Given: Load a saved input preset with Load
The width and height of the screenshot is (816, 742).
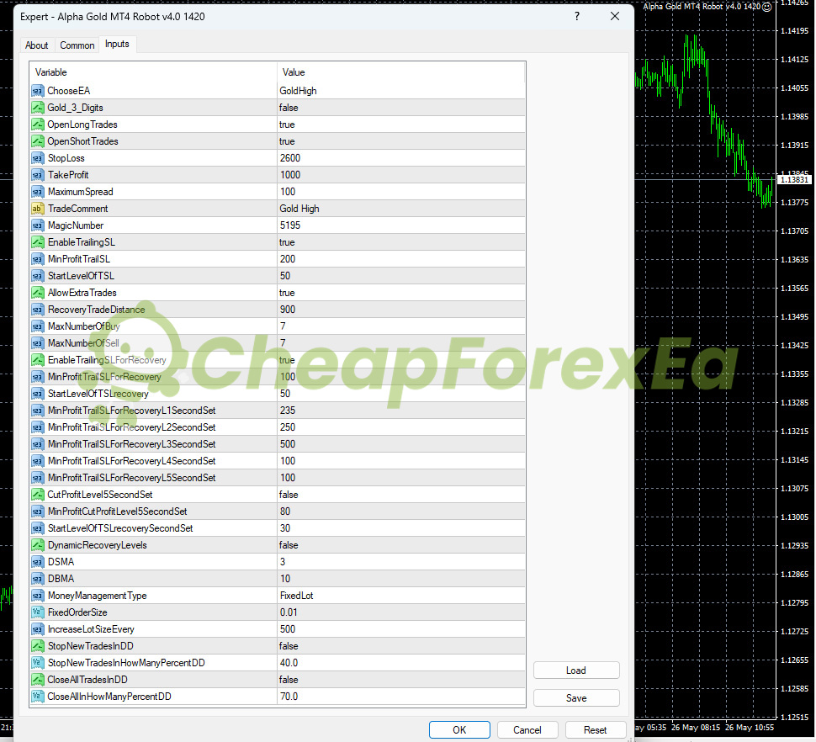Looking at the screenshot, I should coord(576,670).
